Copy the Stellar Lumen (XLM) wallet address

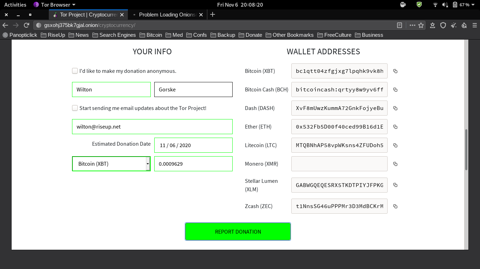click(395, 185)
